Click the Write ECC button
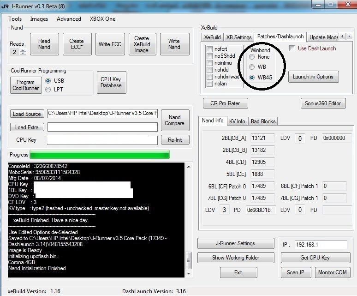Screen dimensions: 357x296 click(x=110, y=44)
